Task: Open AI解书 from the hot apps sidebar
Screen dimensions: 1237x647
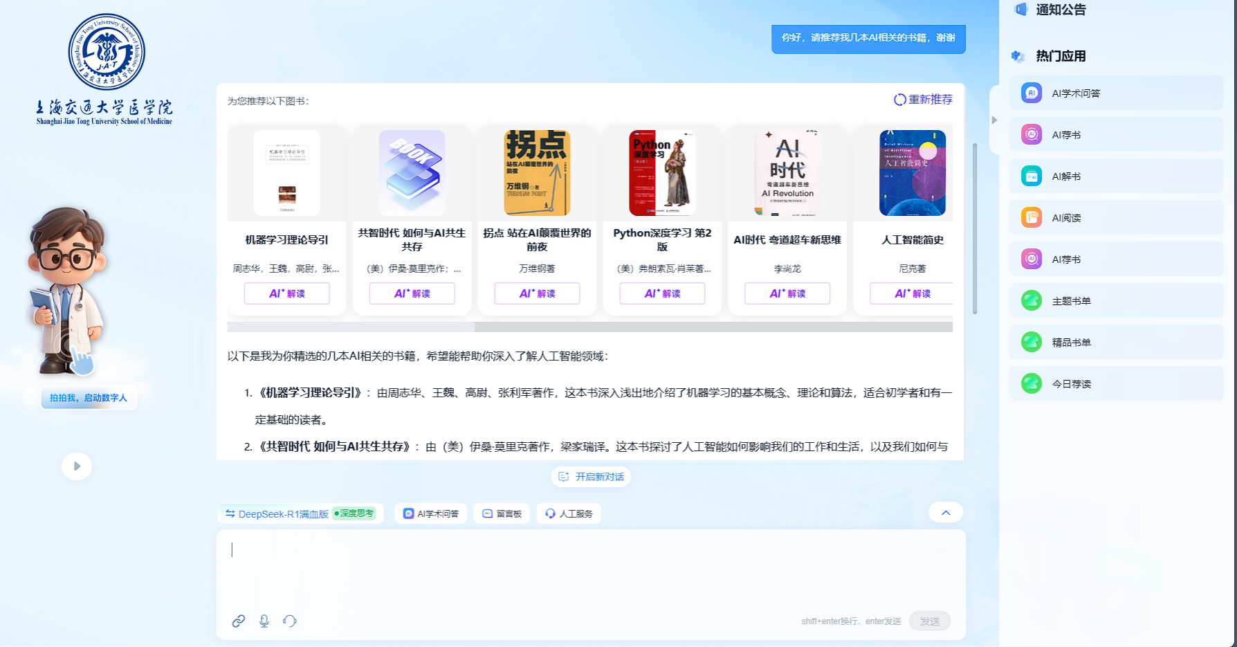Action: tap(1116, 176)
